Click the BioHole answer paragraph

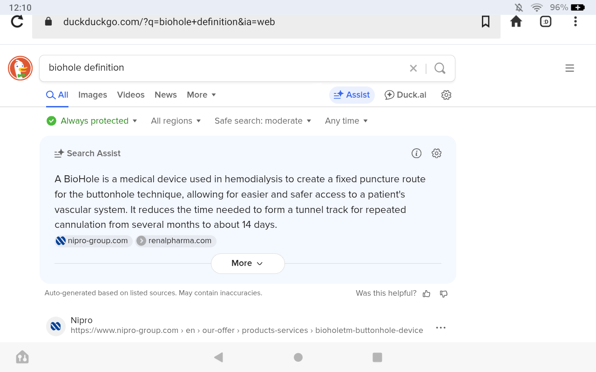pos(240,202)
